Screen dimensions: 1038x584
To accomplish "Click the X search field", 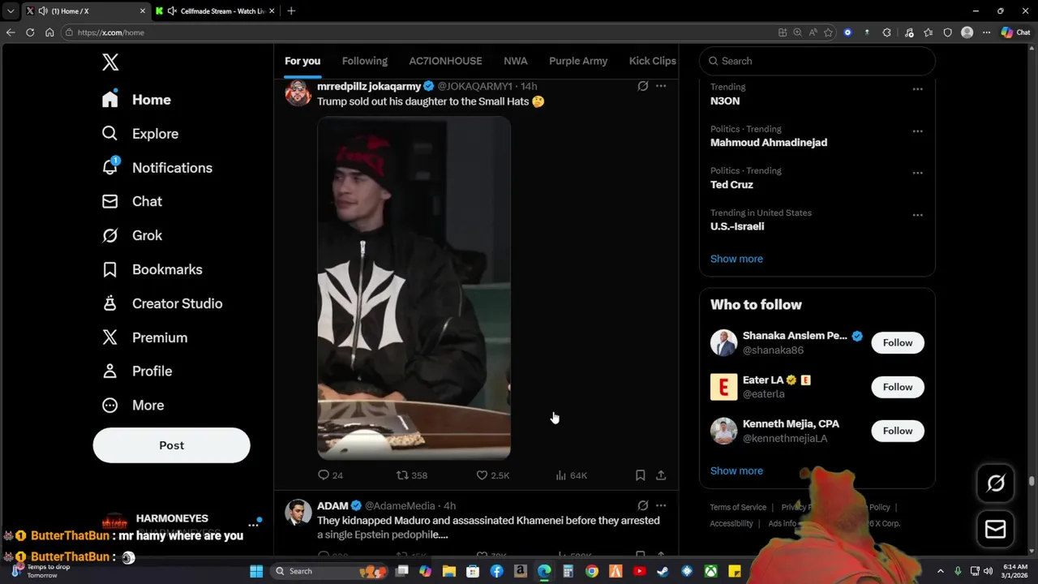I will point(817,61).
